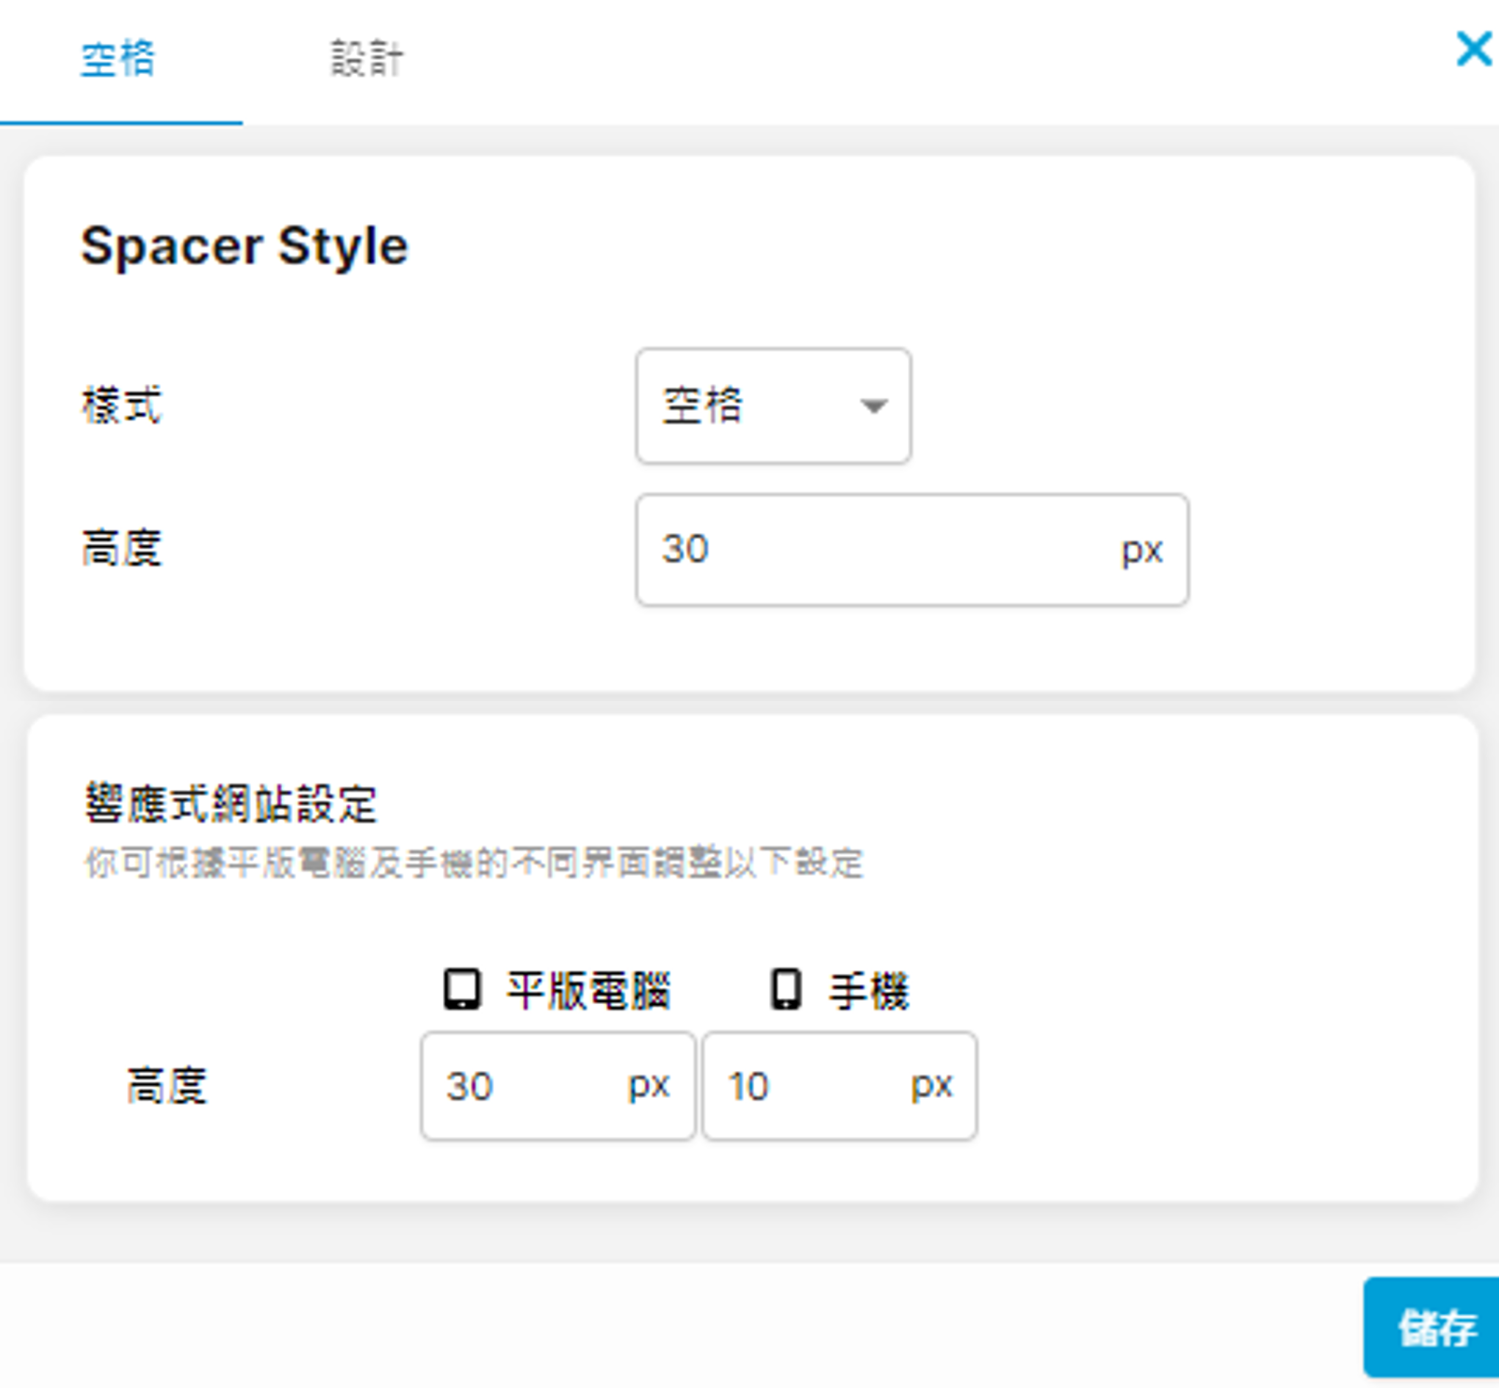The height and width of the screenshot is (1388, 1499).
Task: Click the 樣式 field label
Action: pos(122,406)
